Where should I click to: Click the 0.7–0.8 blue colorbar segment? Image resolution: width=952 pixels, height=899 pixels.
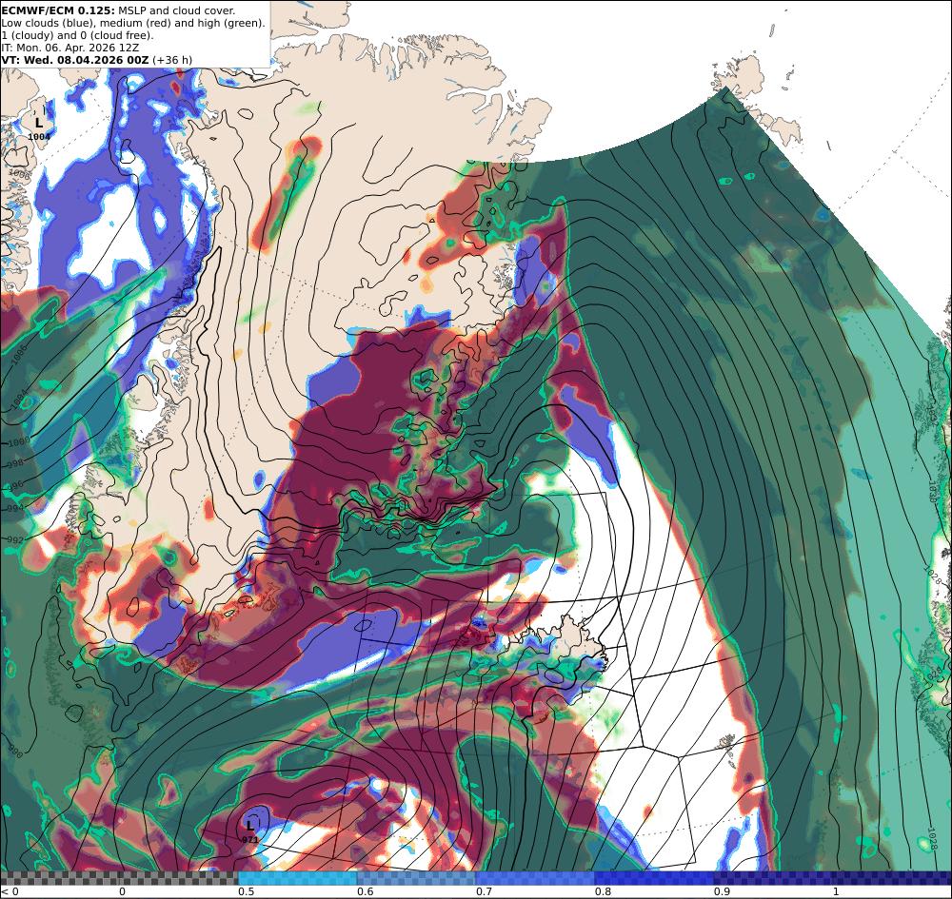[535, 878]
